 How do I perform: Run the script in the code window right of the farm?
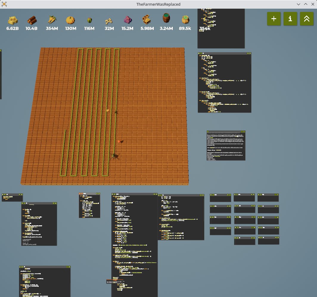coord(200,53)
